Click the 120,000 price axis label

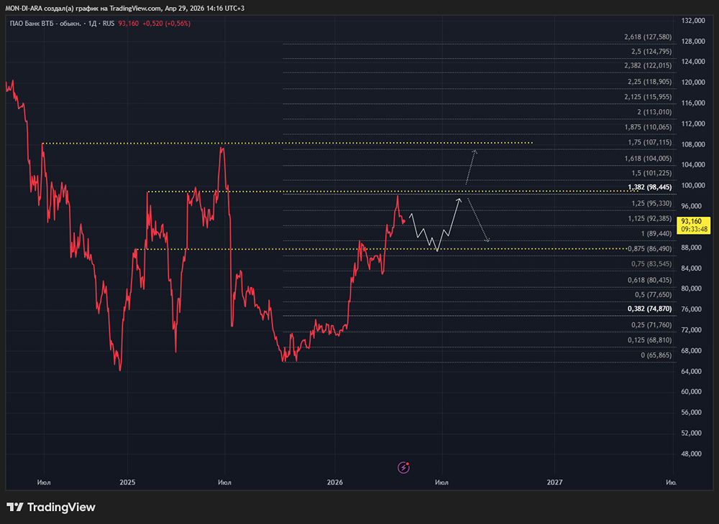[693, 83]
